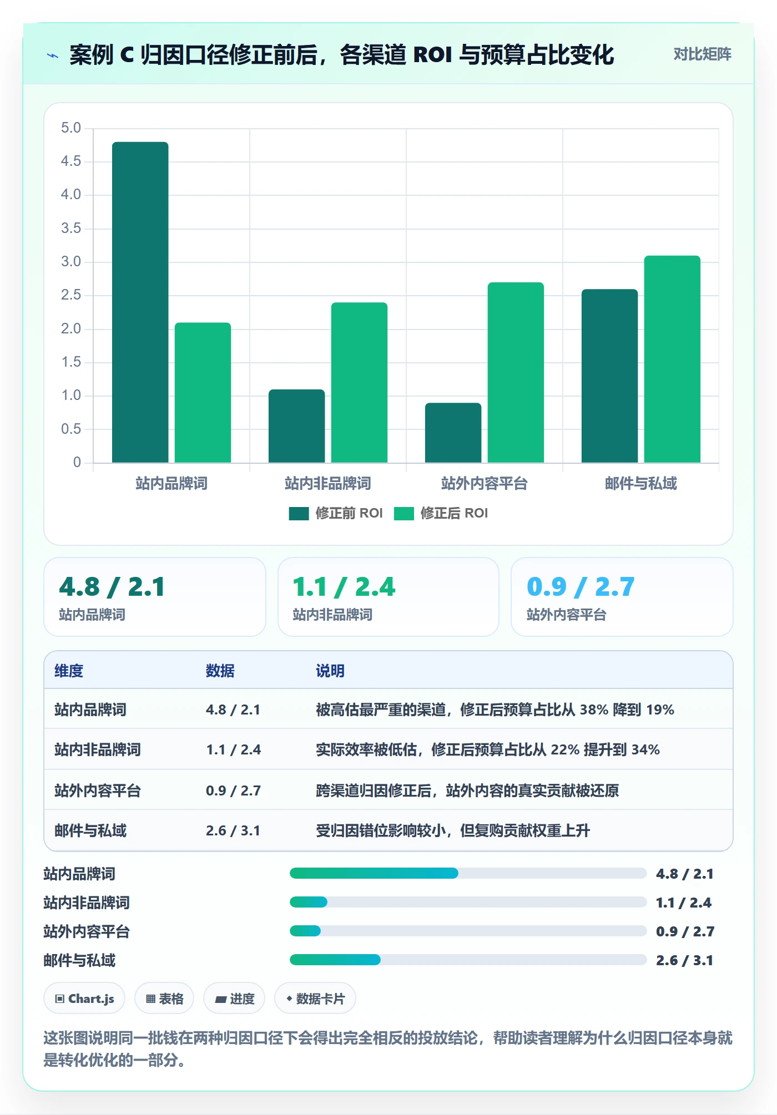The width and height of the screenshot is (777, 1115).
Task: Click the 对比矩阵 label in header
Action: click(702, 54)
